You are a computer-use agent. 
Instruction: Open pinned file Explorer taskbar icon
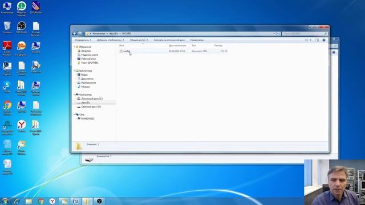tap(29, 201)
